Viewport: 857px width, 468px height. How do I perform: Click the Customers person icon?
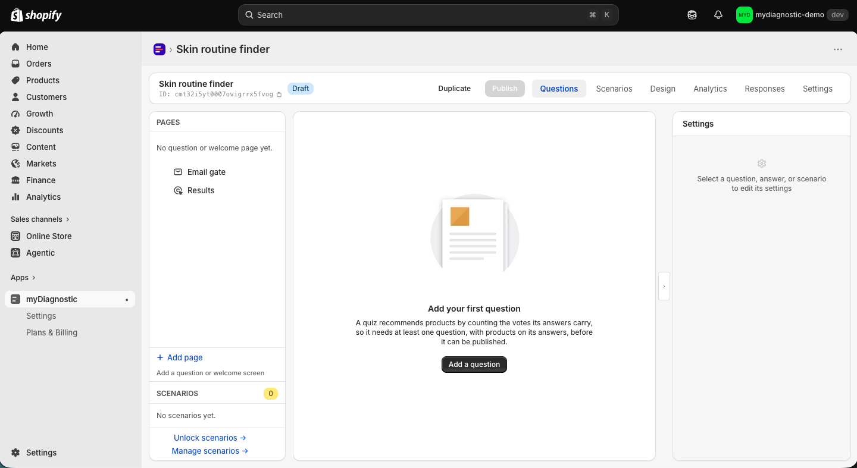[x=15, y=97]
